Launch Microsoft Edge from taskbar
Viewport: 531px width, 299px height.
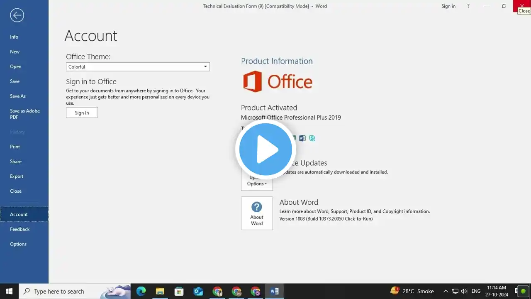point(141,291)
